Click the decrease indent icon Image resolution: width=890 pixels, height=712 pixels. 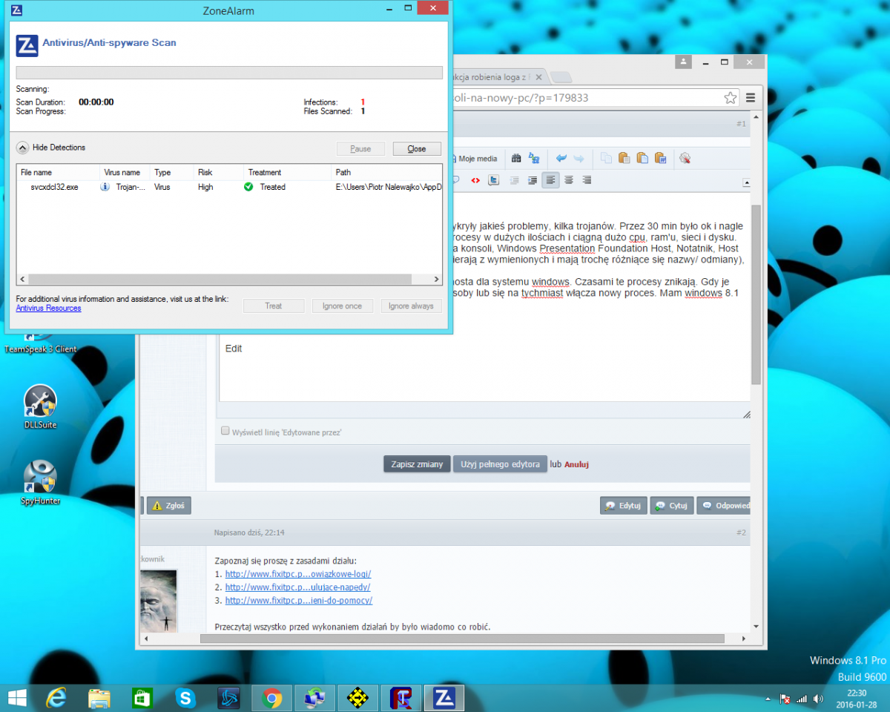[x=515, y=179]
